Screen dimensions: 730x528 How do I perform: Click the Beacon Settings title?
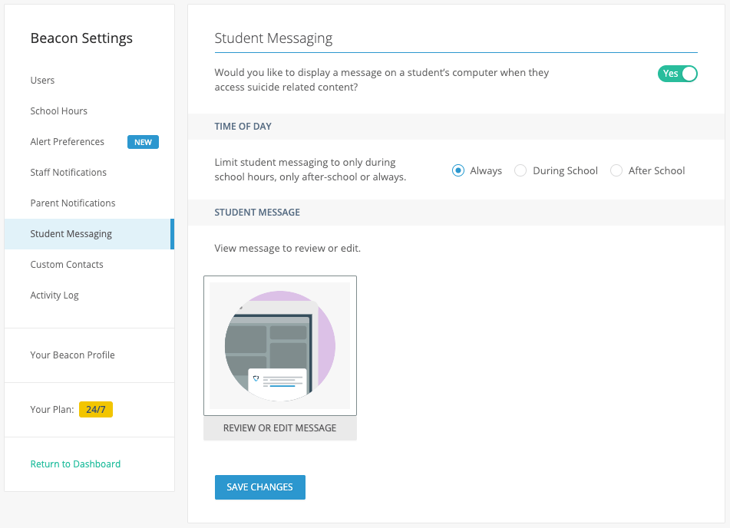tap(81, 38)
